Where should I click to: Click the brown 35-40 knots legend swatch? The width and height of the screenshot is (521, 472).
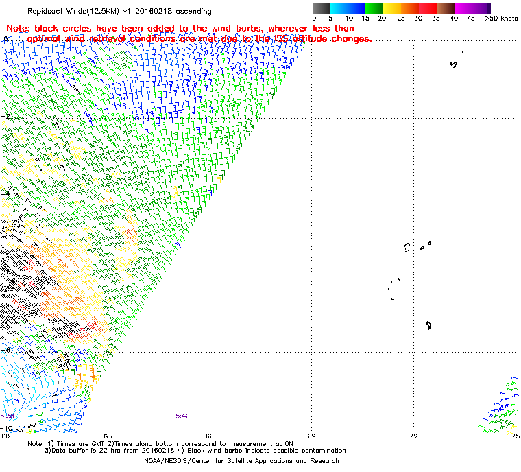coord(446,8)
